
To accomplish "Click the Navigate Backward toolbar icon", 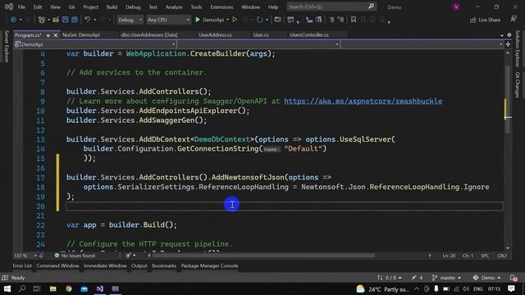I will pyautogui.click(x=13, y=20).
